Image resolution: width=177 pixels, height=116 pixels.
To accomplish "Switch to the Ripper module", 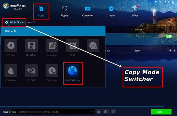I will tap(64, 12).
